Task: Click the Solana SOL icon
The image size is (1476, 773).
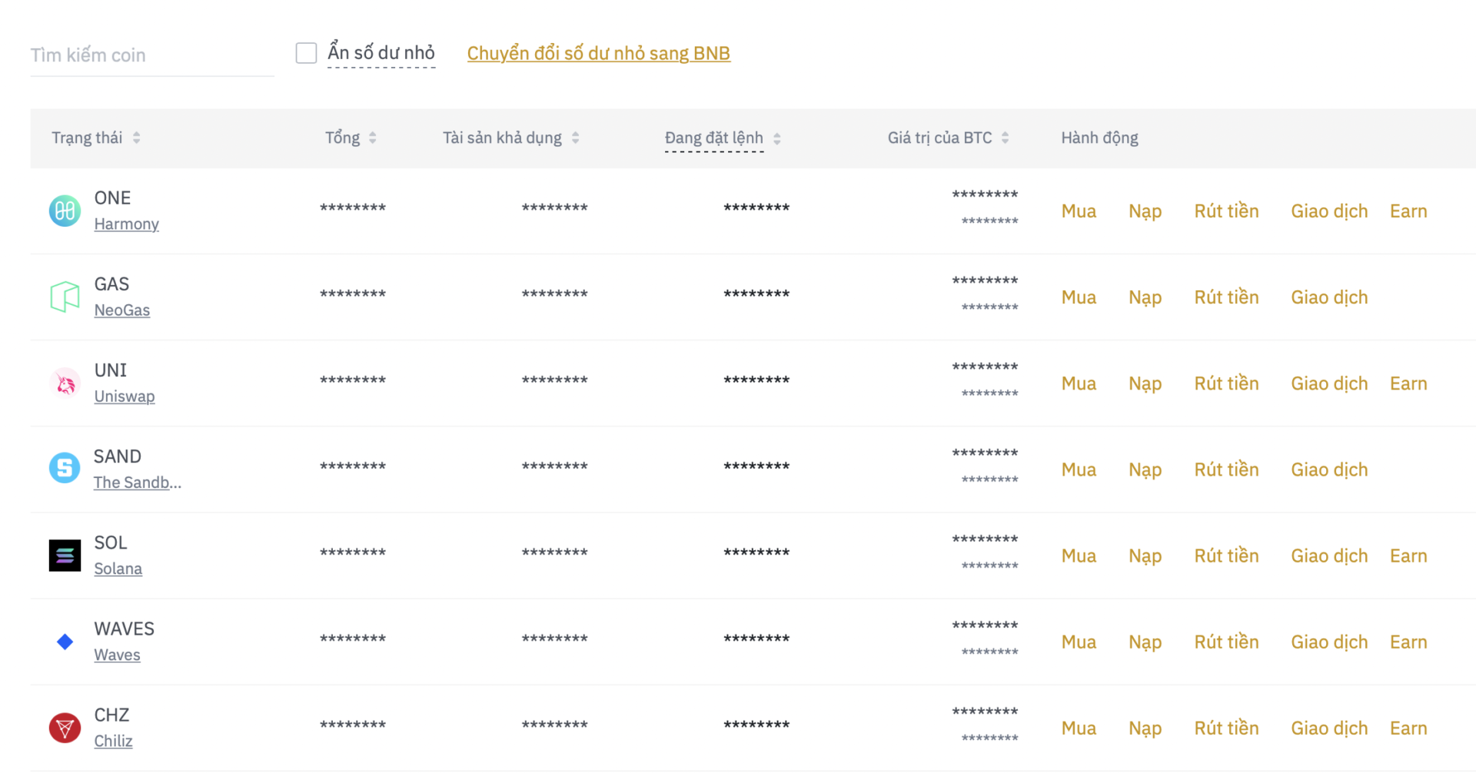Action: point(65,555)
